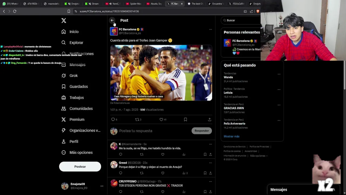Open Emejota09 profile avatar in sidebar
Viewport: 346px width, 195px height.
(65, 186)
